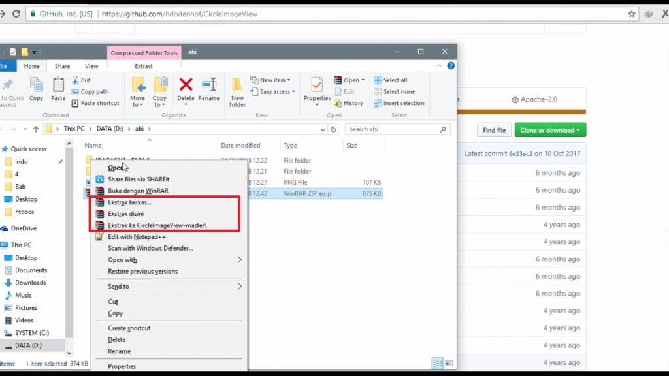Create a New folder from ribbon
Image resolution: width=669 pixels, height=376 pixels.
(237, 92)
